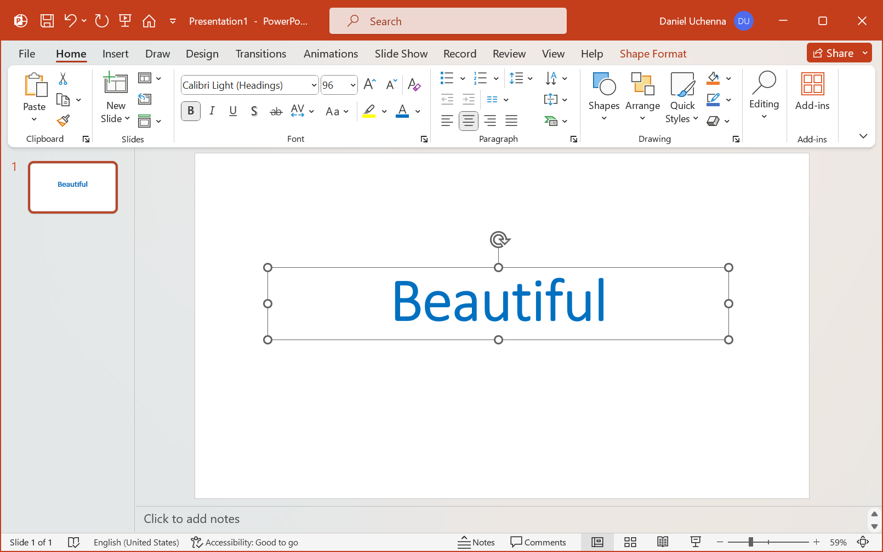
Task: Toggle the Notes pane in status bar
Action: 476,542
